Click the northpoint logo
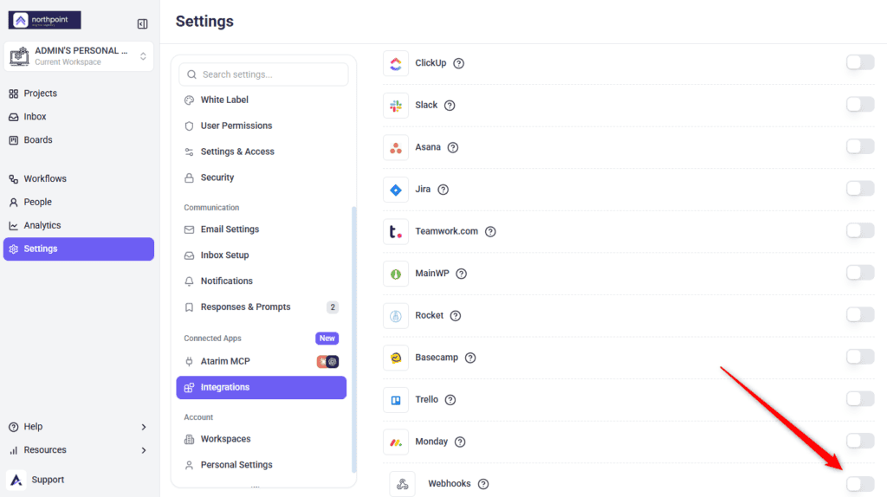 [x=45, y=21]
